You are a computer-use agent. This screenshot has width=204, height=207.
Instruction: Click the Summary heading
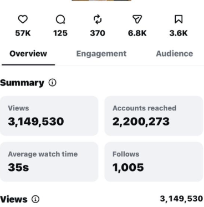click(x=22, y=83)
